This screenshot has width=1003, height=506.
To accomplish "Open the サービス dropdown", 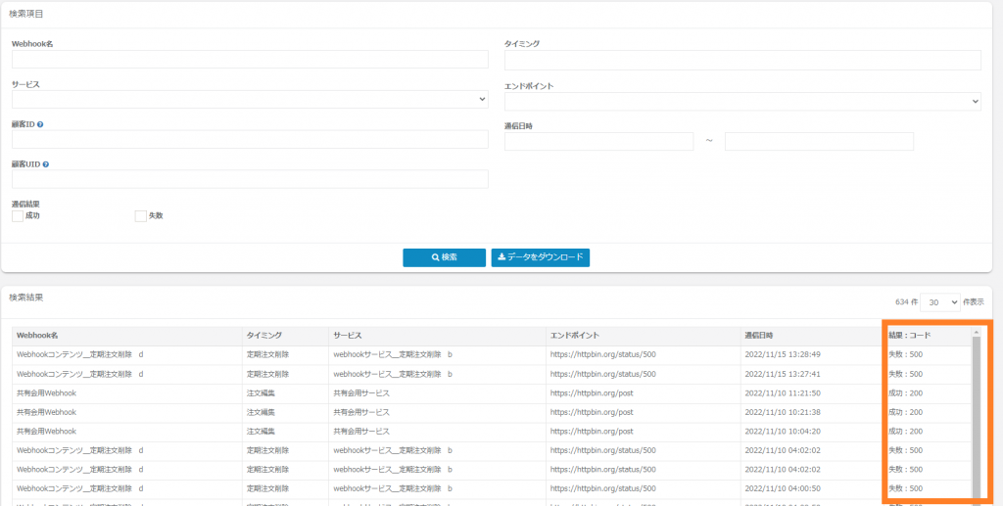I will (x=250, y=100).
